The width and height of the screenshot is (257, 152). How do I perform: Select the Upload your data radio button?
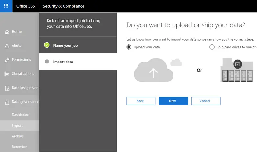129,47
